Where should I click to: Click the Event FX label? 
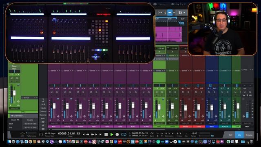point(15,120)
